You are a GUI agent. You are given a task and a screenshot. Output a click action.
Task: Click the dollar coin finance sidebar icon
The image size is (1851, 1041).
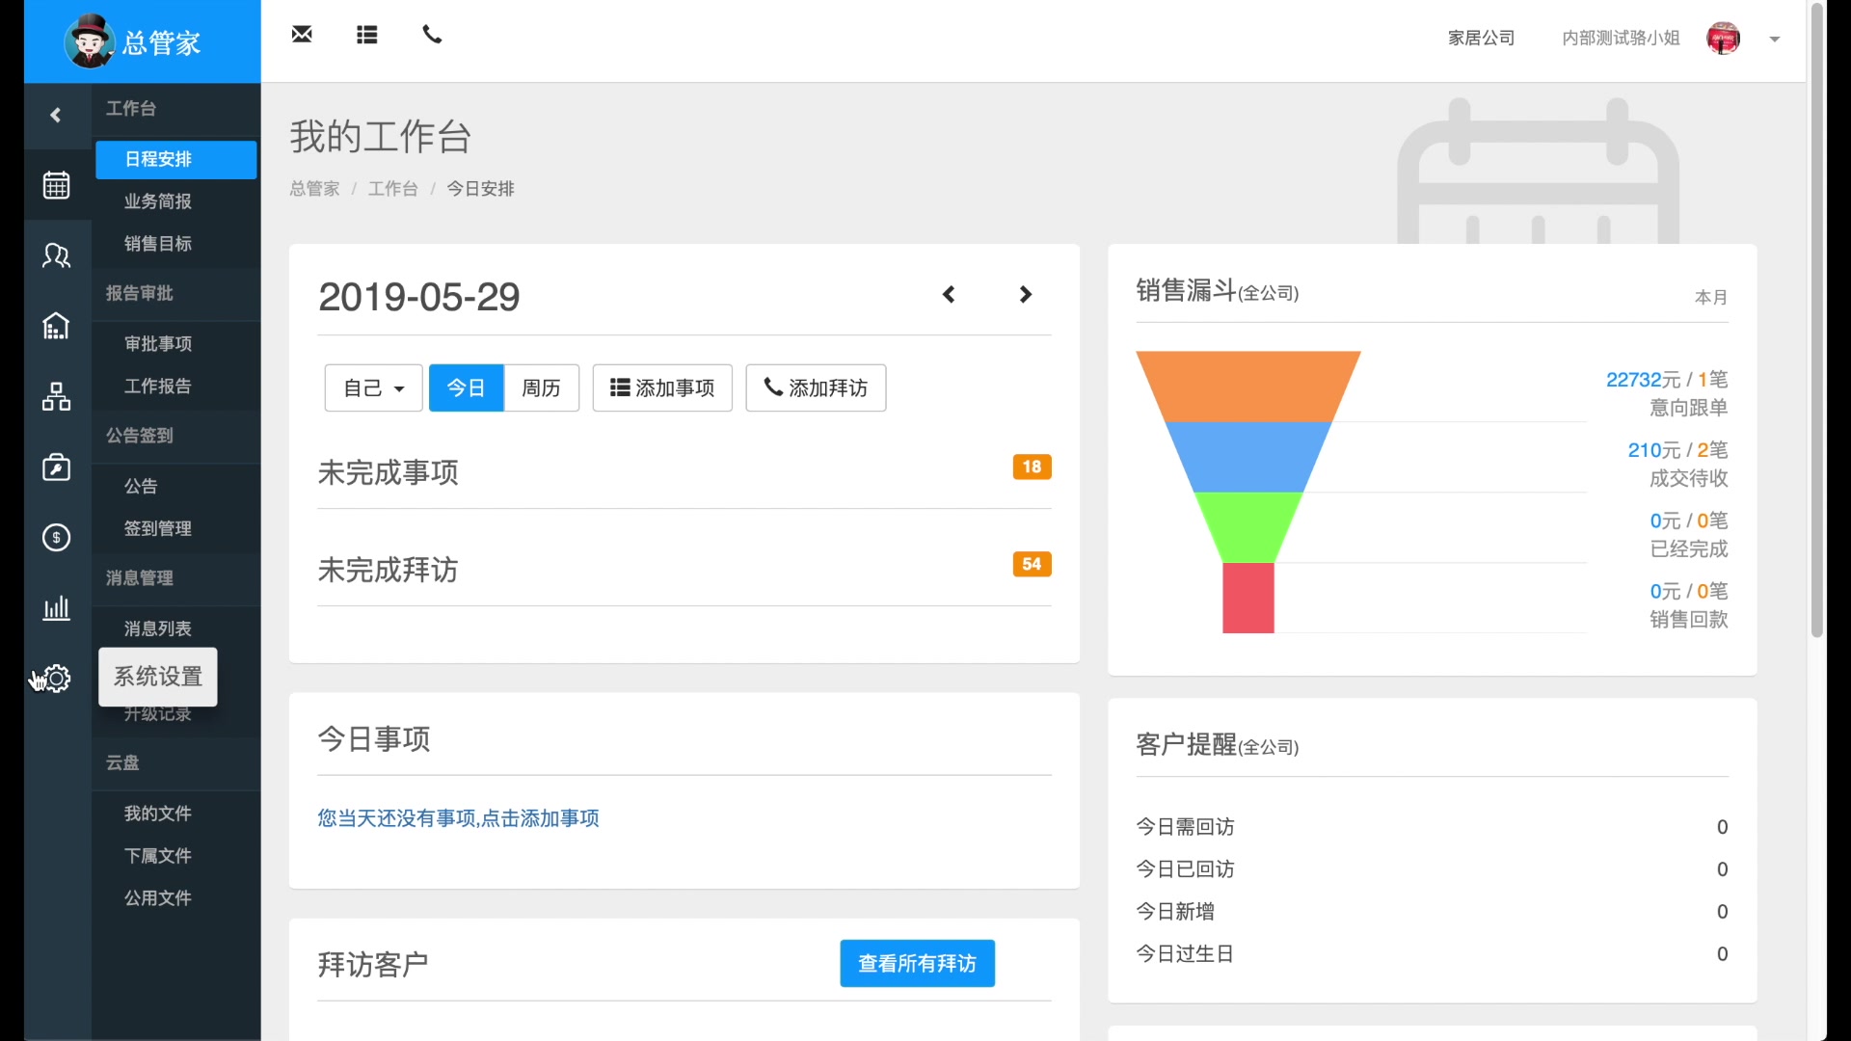[56, 537]
